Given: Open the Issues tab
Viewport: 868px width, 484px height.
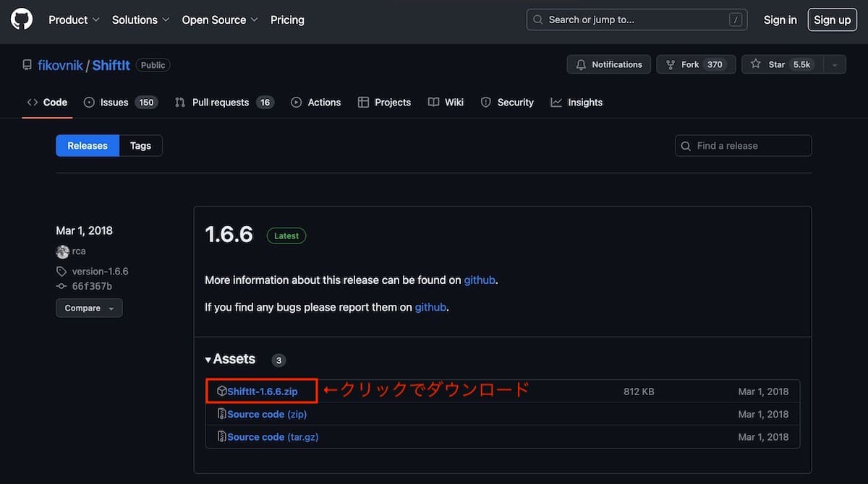Looking at the screenshot, I should (x=121, y=102).
